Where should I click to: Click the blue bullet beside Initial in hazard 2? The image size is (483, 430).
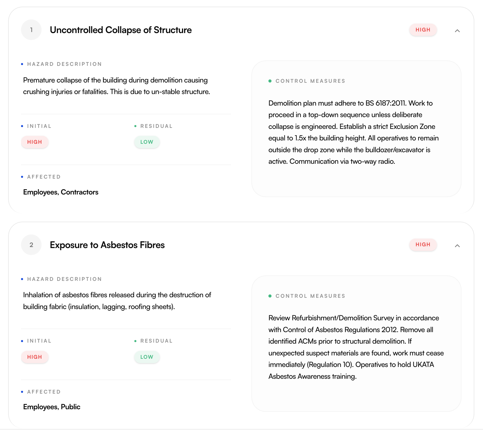23,341
